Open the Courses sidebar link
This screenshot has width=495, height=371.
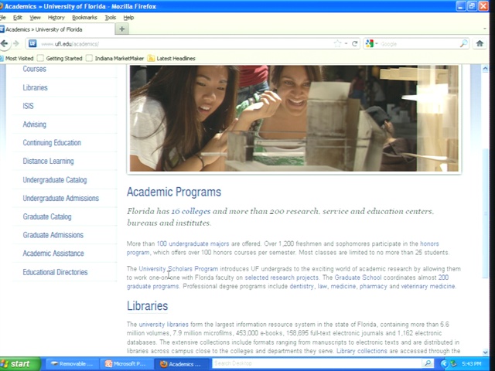coord(34,69)
